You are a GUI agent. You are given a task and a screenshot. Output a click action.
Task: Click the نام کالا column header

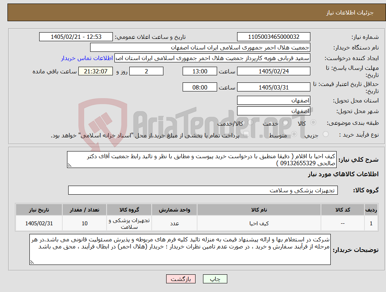(259, 210)
